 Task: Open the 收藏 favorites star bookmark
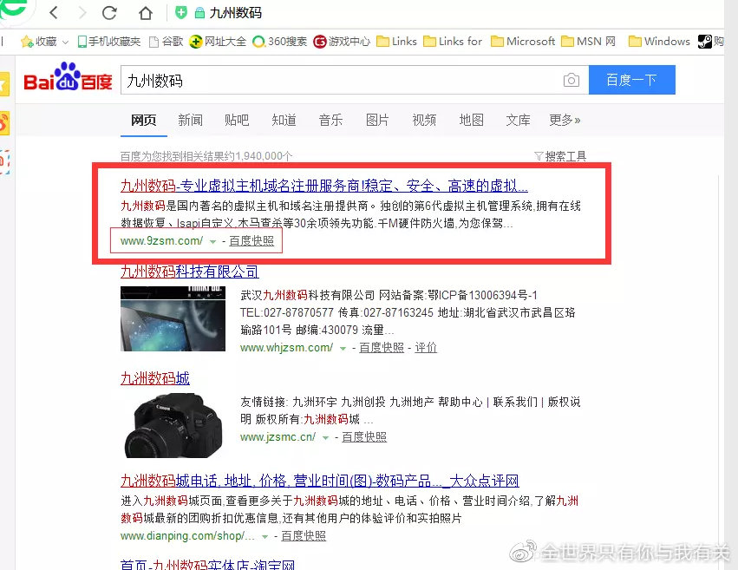pyautogui.click(x=39, y=41)
